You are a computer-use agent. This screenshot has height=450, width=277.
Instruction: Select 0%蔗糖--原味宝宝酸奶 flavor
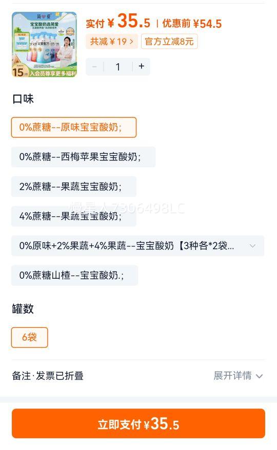coord(74,127)
